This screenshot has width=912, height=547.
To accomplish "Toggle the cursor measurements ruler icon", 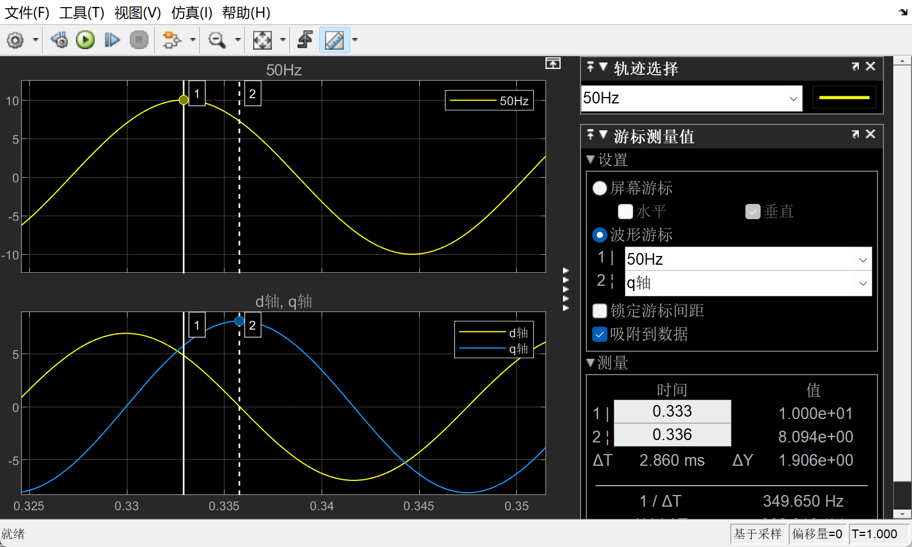I will point(334,40).
